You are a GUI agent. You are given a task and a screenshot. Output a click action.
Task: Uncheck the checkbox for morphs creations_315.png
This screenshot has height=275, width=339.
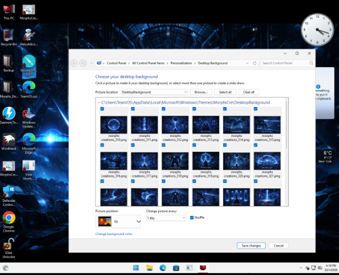point(256,109)
